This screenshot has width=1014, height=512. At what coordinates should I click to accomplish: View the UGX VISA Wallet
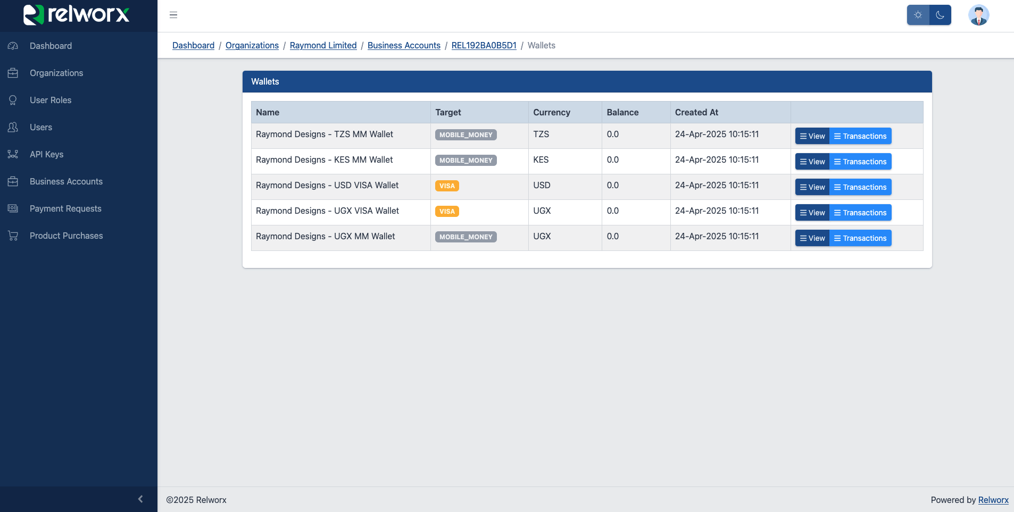pos(812,213)
